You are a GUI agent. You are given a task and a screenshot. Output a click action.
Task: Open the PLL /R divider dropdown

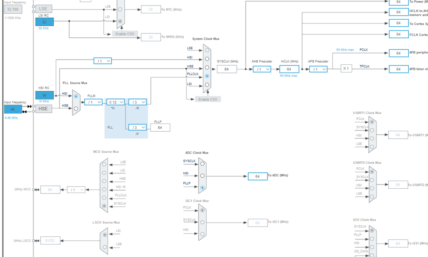(x=137, y=102)
